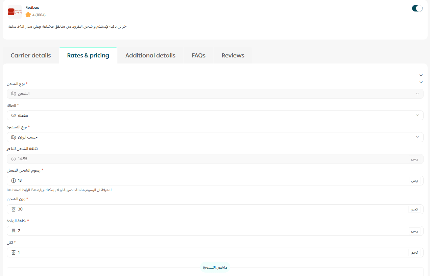
Task: Open the Additional details tab
Action: pyautogui.click(x=150, y=56)
